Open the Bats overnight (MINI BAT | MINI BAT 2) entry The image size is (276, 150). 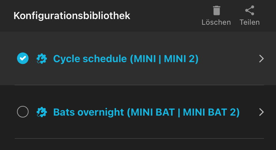pyautogui.click(x=146, y=112)
